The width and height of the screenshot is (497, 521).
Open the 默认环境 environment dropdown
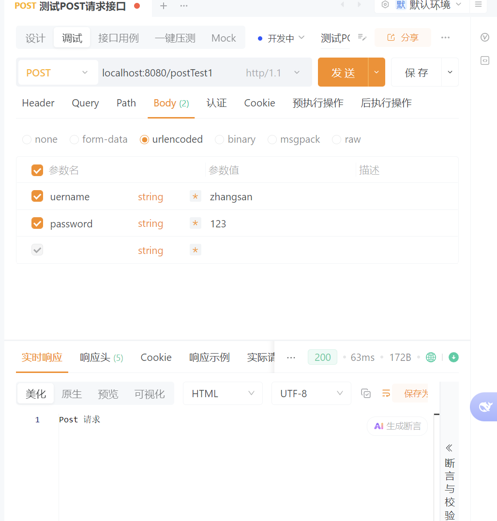pyautogui.click(x=429, y=5)
